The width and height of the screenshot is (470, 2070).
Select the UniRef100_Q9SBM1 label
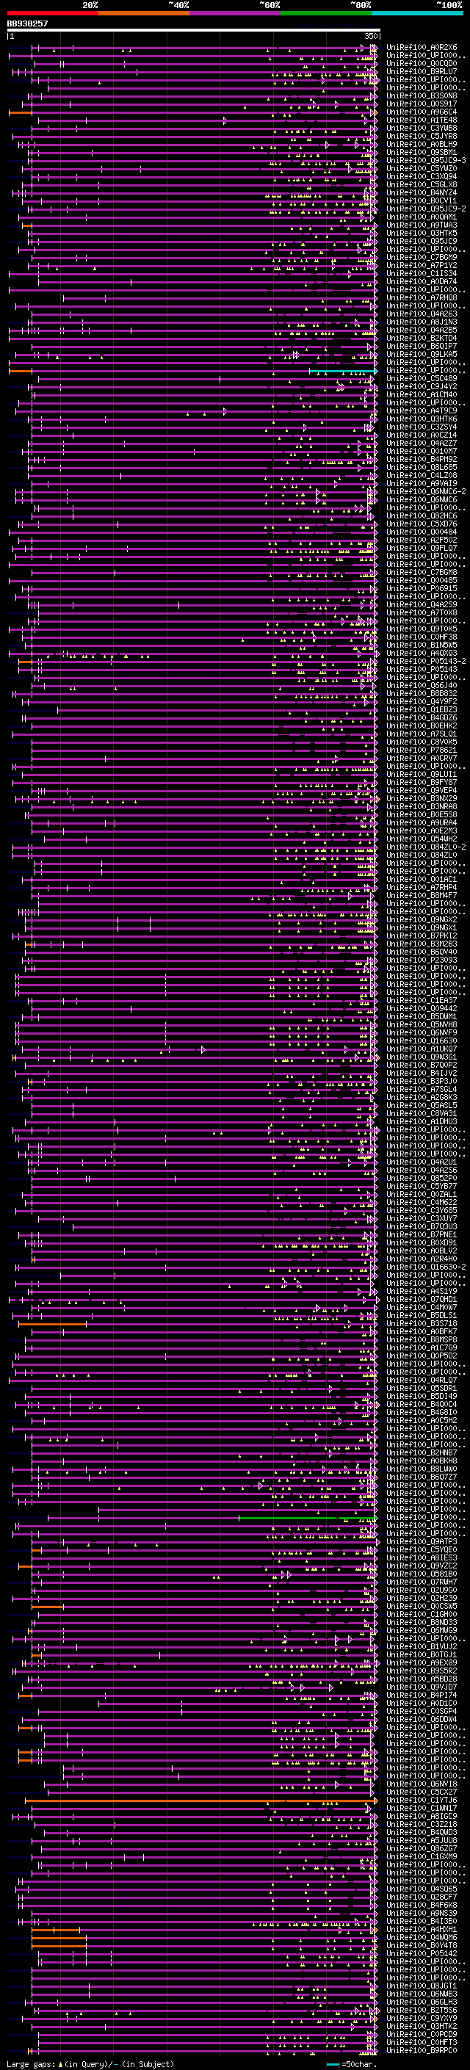(x=422, y=152)
